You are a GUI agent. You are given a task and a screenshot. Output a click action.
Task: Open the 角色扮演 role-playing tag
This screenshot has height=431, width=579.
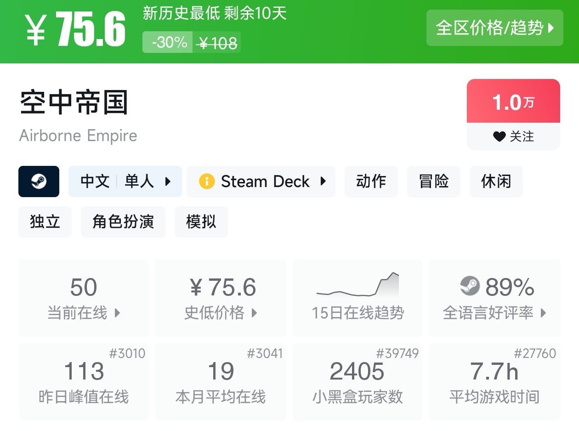point(123,222)
